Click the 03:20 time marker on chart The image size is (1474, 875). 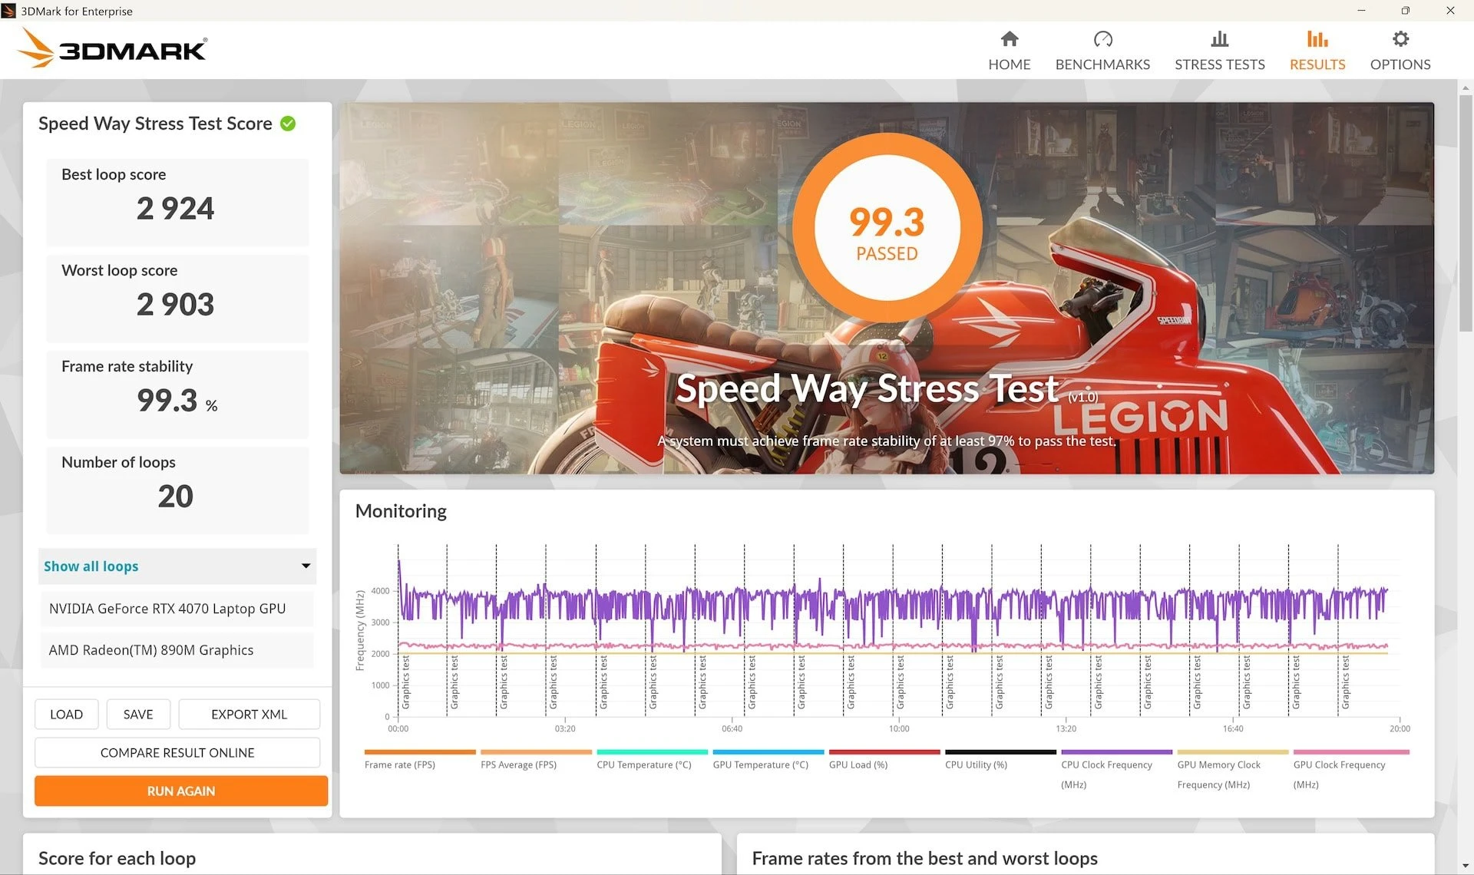(x=565, y=729)
